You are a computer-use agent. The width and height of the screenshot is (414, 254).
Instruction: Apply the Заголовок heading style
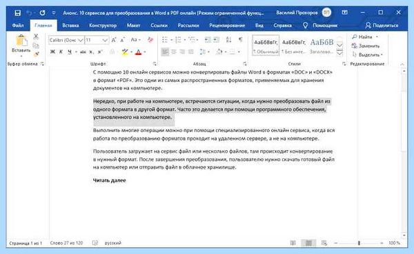pyautogui.click(x=322, y=45)
